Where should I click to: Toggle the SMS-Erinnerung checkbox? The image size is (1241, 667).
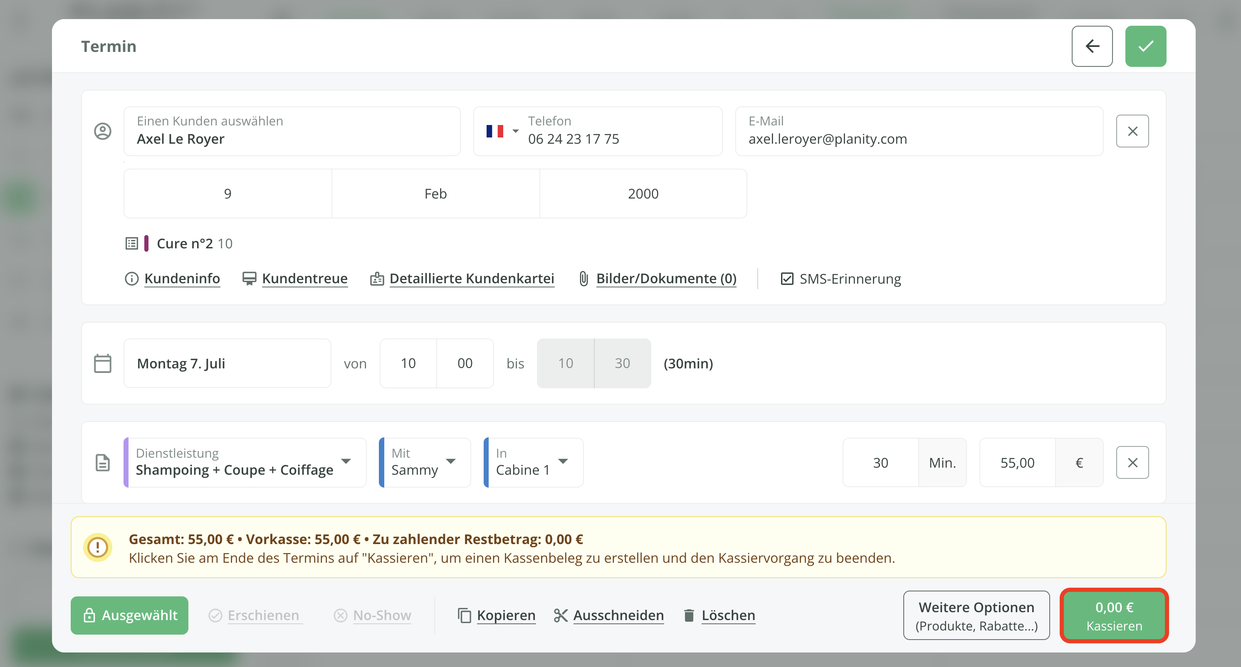[787, 279]
